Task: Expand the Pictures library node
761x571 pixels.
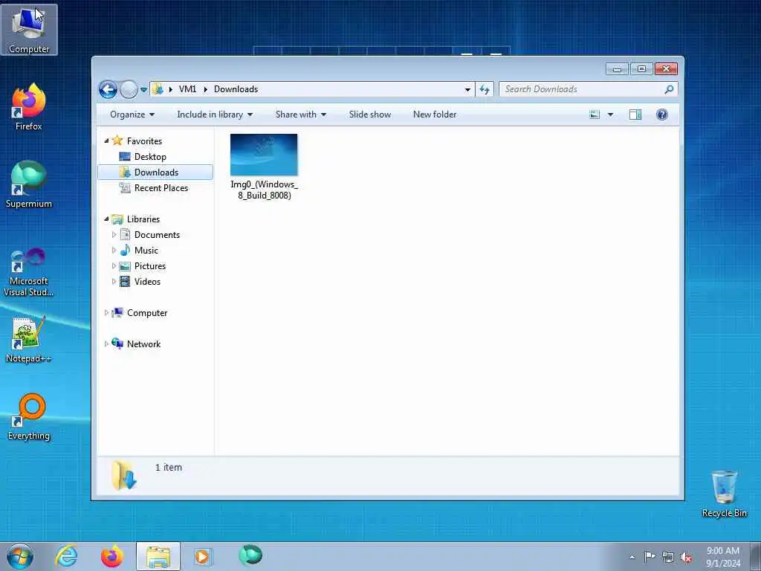Action: pyautogui.click(x=114, y=266)
